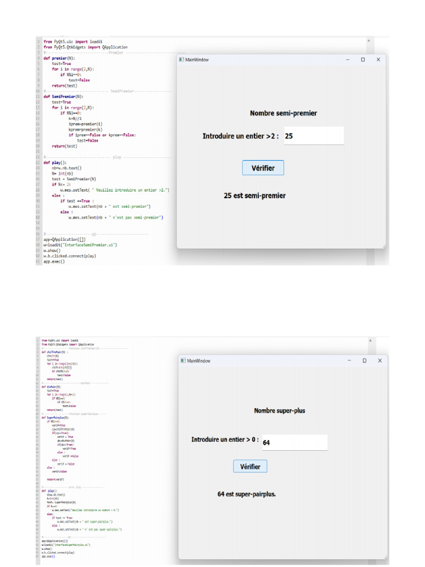425x567 pixels.
Task: Focus the input field containing 25
Action: click(x=313, y=136)
